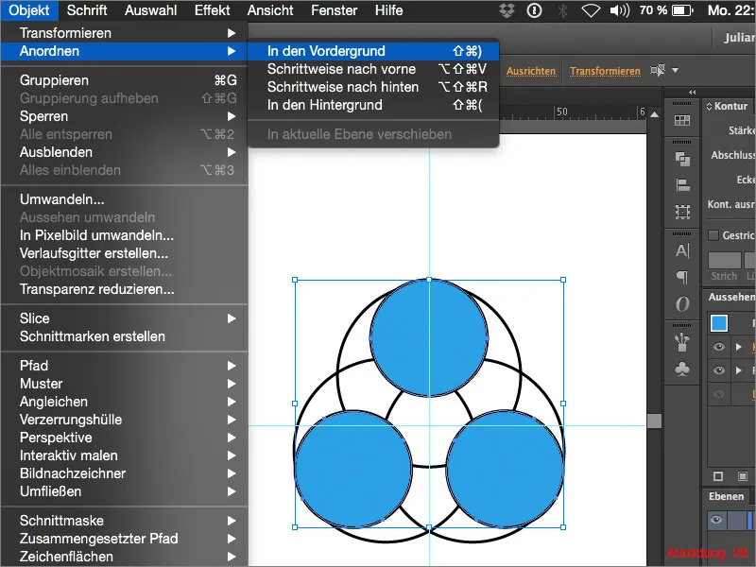The image size is (756, 567).
Task: Switch to the Aussehen panel tab
Action: coord(731,297)
